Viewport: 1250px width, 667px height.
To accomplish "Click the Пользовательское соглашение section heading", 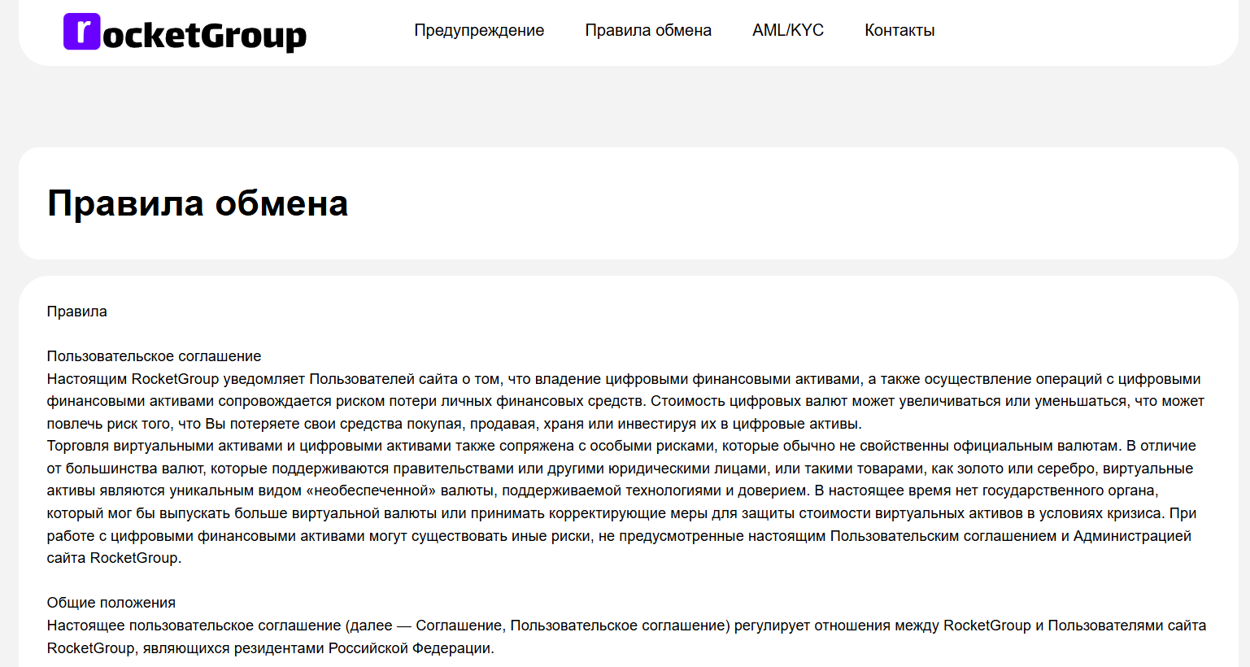I will (155, 356).
